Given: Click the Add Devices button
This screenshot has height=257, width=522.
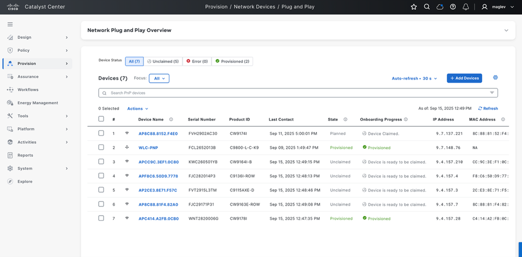Looking at the screenshot, I should [x=465, y=78].
